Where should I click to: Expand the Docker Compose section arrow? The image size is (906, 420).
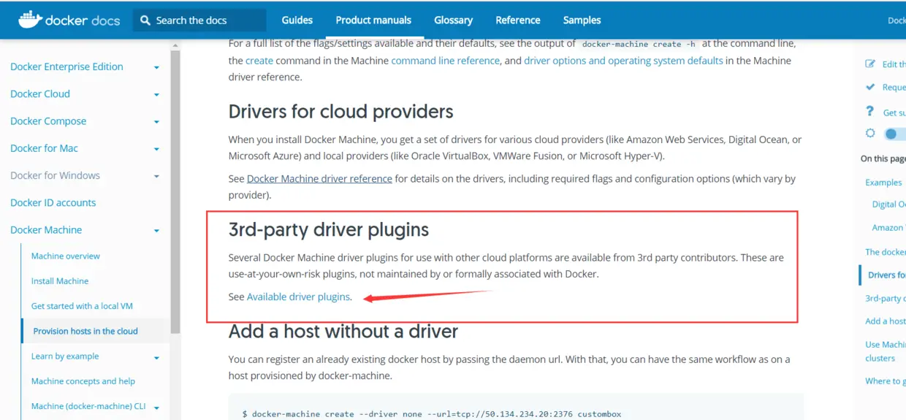pos(156,122)
